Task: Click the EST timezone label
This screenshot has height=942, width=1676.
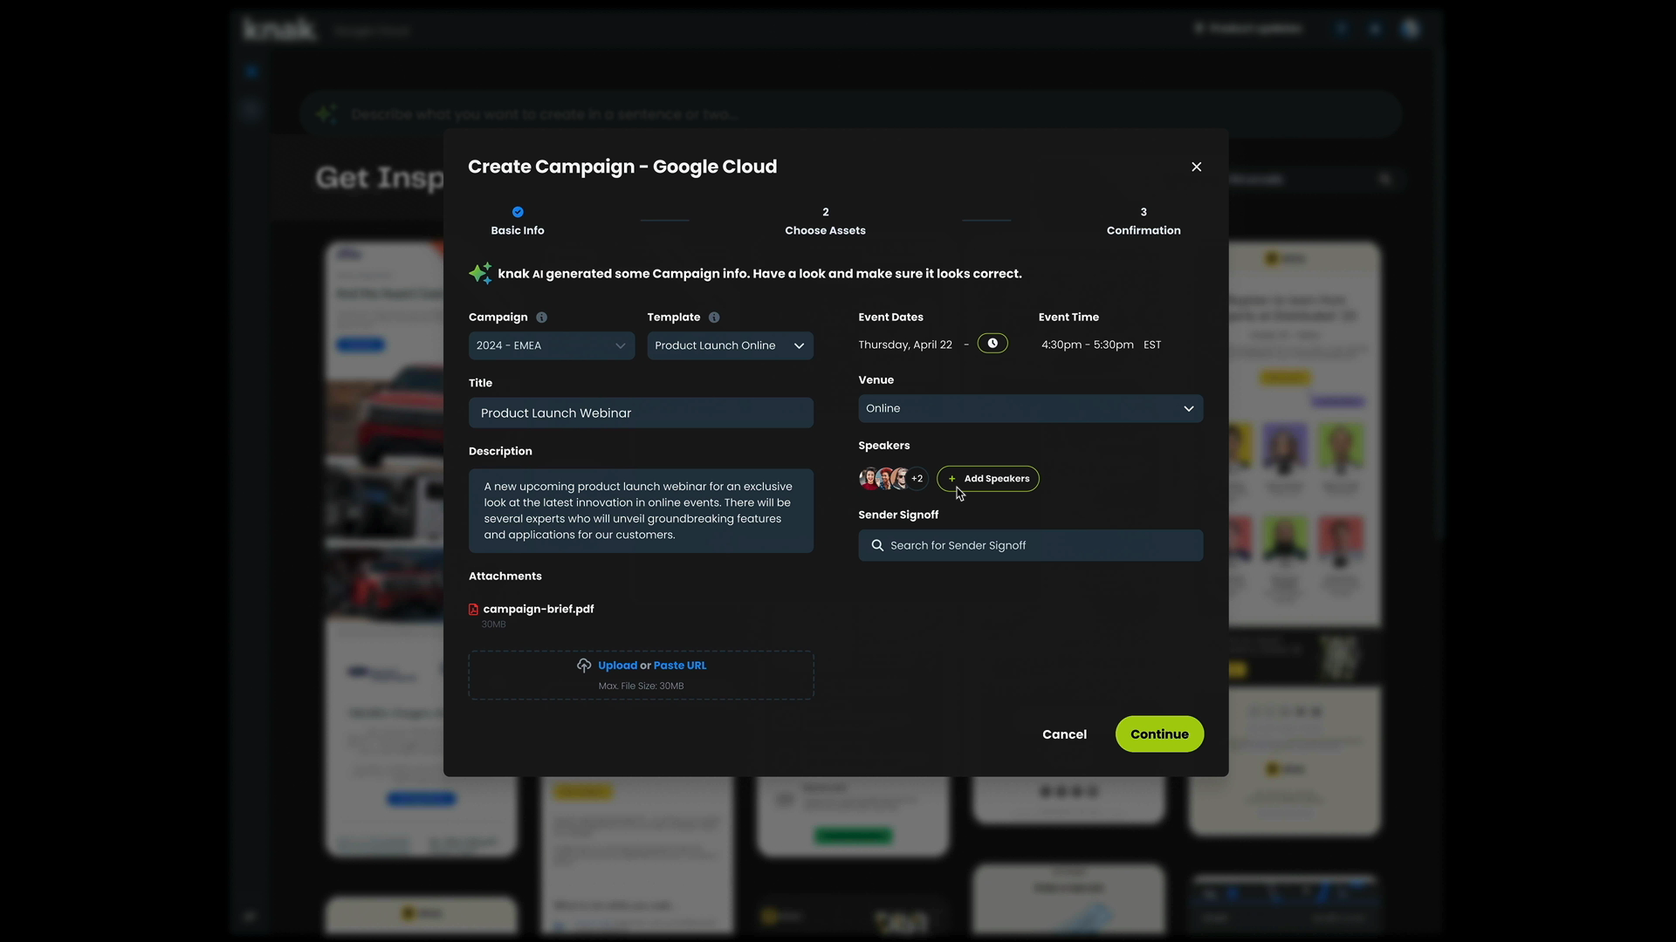Action: pyautogui.click(x=1152, y=345)
